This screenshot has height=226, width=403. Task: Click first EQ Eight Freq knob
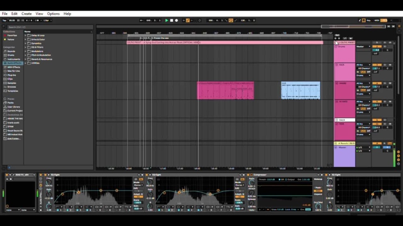49,182
